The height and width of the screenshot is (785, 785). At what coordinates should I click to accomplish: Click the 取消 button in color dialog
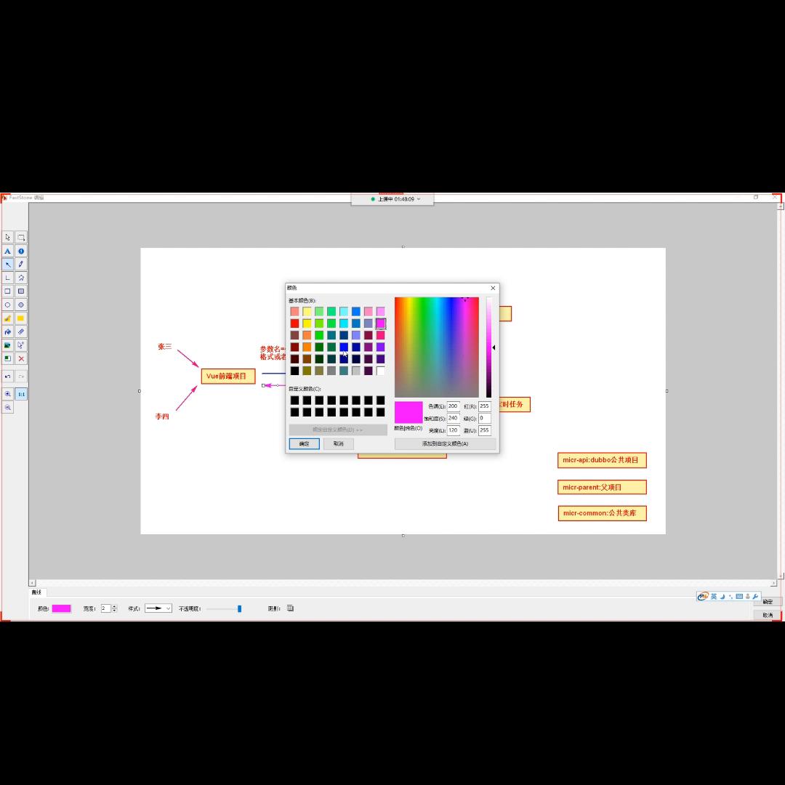339,444
